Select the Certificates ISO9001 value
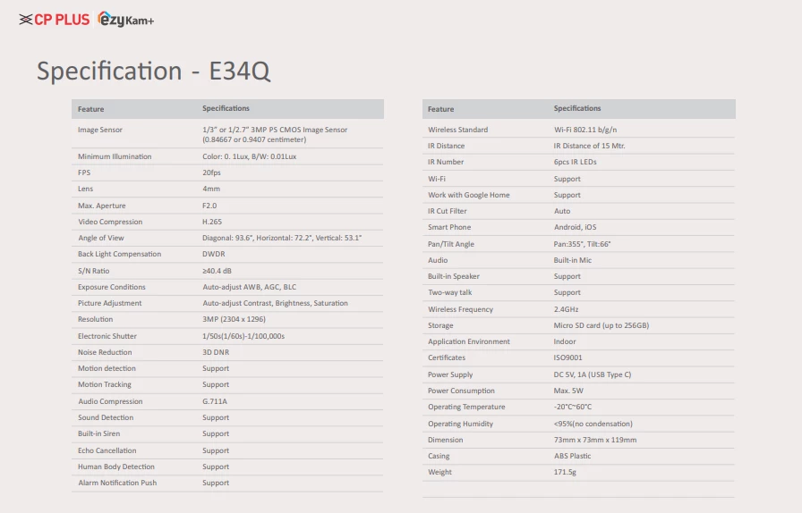802x513 pixels. click(569, 357)
